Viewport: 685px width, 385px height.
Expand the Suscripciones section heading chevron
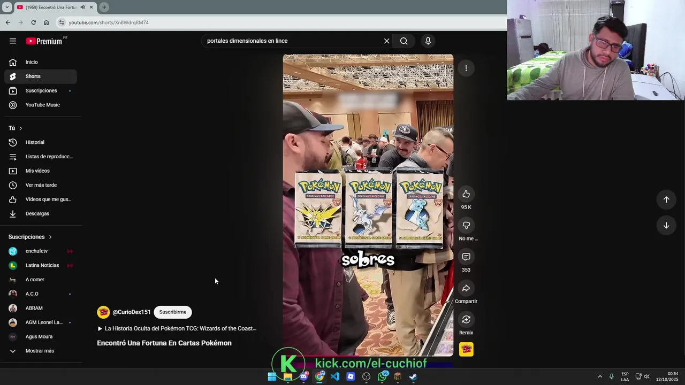pyautogui.click(x=50, y=237)
